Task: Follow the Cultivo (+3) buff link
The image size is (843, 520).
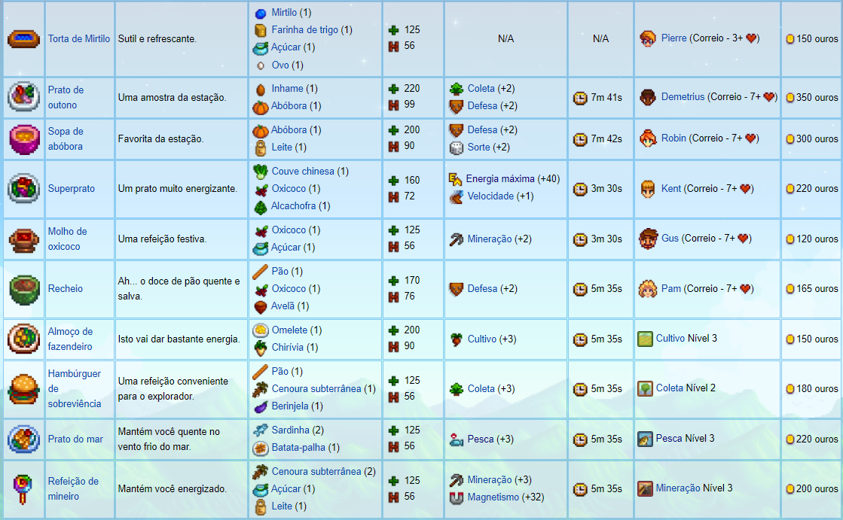Action: coord(481,339)
